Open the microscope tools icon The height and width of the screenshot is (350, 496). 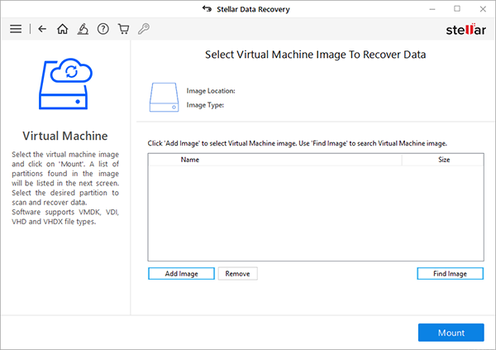[x=83, y=29]
